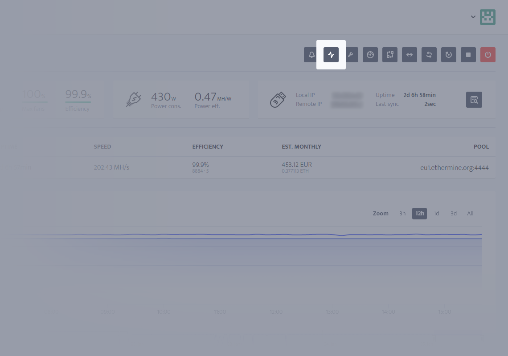Set chart zoom to 3h
508x356 pixels.
(x=402, y=214)
